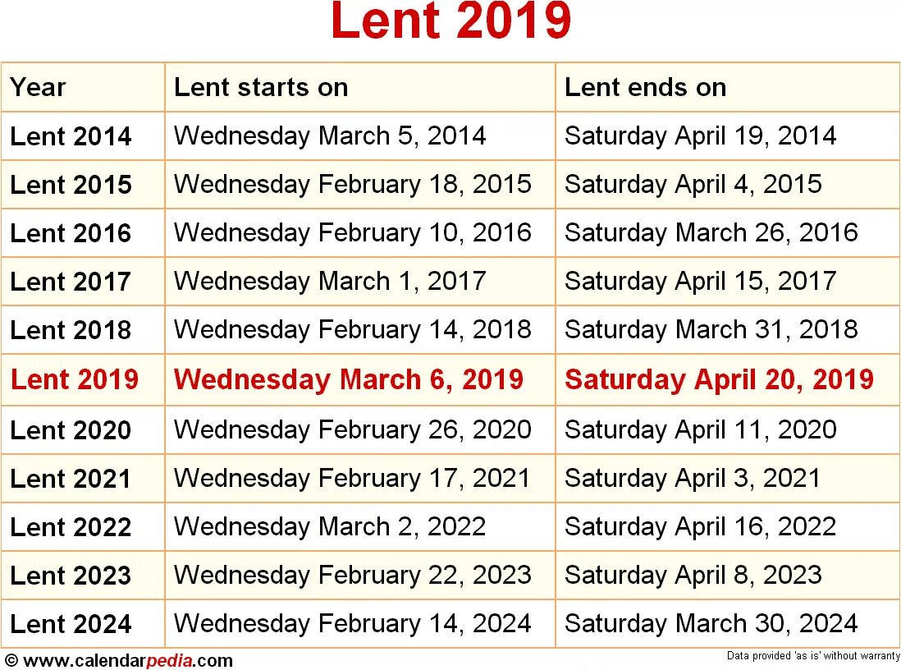Click the 'Lent 2020' row label
The image size is (901, 670).
(71, 429)
